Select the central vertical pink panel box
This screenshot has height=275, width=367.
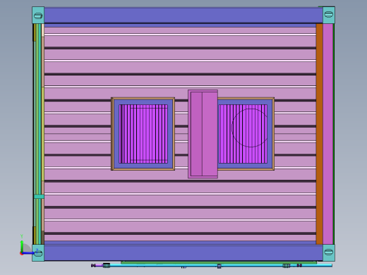click(203, 134)
